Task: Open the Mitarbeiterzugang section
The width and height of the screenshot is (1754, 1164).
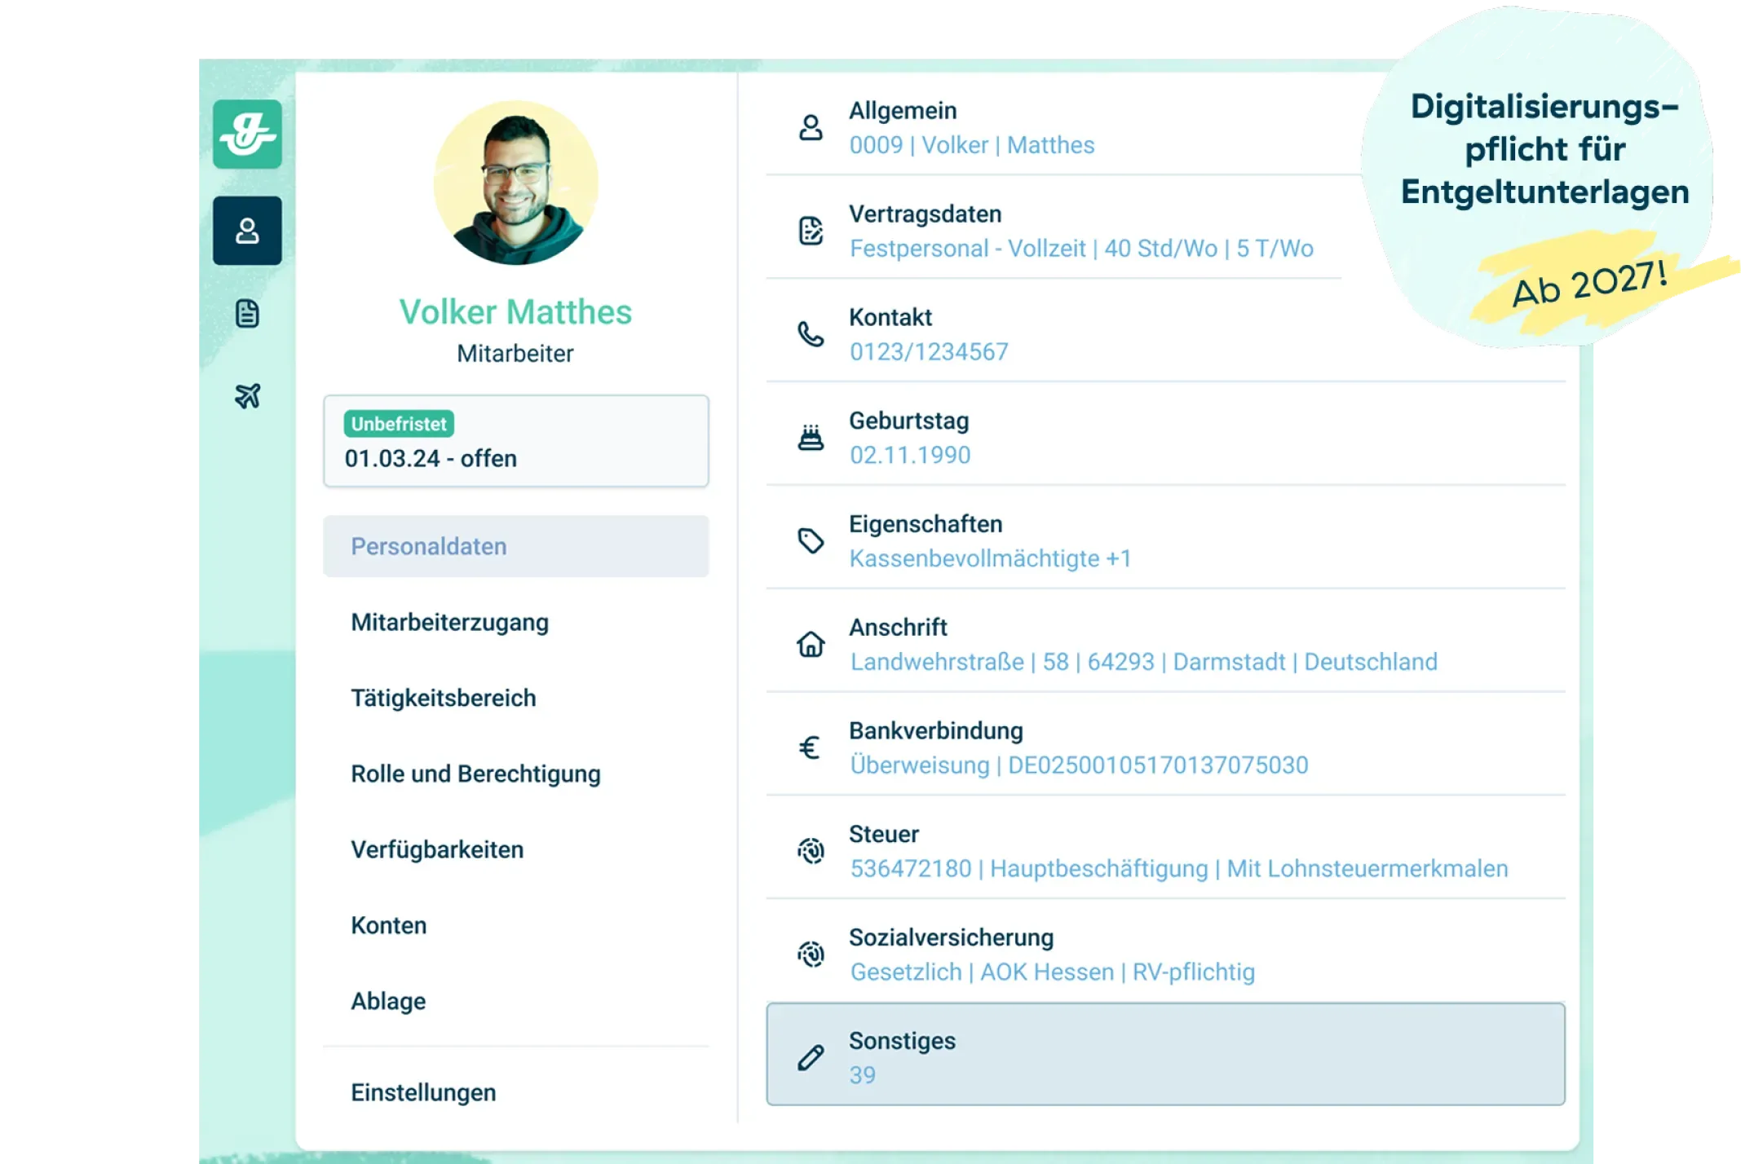Action: point(449,622)
